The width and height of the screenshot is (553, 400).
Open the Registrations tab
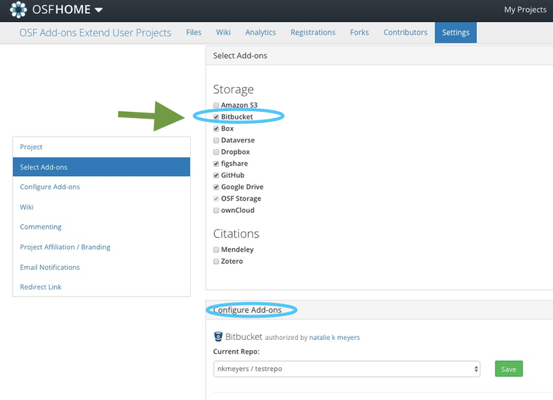click(x=313, y=32)
